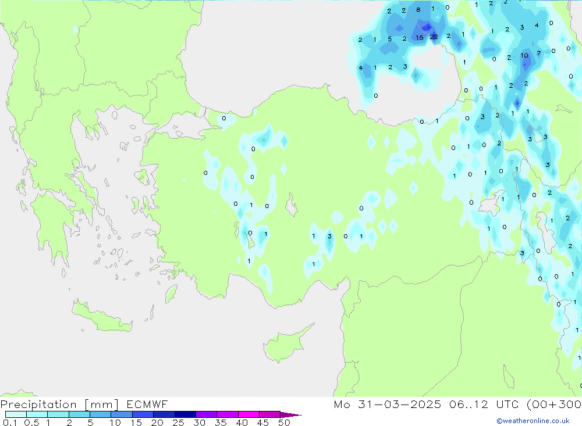Click the '5' precipitation value on the map
The width and height of the screenshot is (582, 426).
(389, 39)
